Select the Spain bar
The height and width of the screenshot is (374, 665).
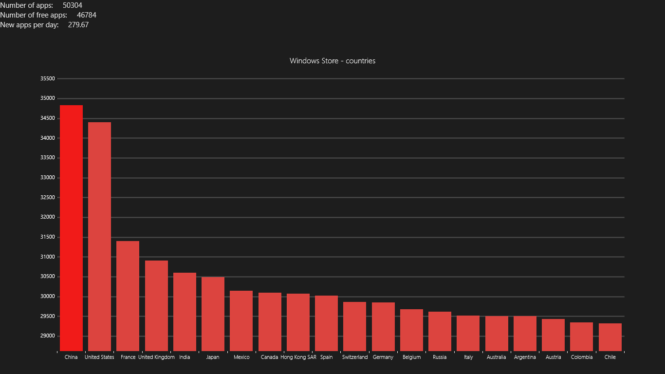pos(326,323)
